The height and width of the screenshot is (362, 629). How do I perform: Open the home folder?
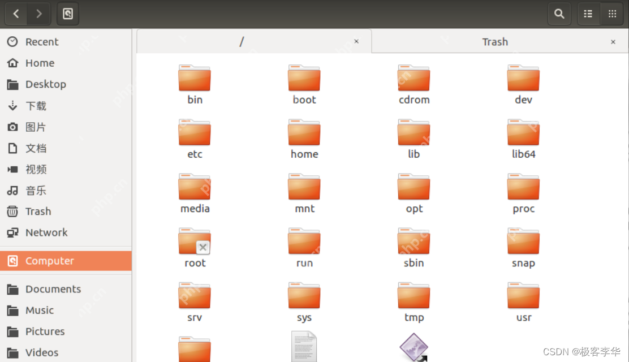click(304, 133)
